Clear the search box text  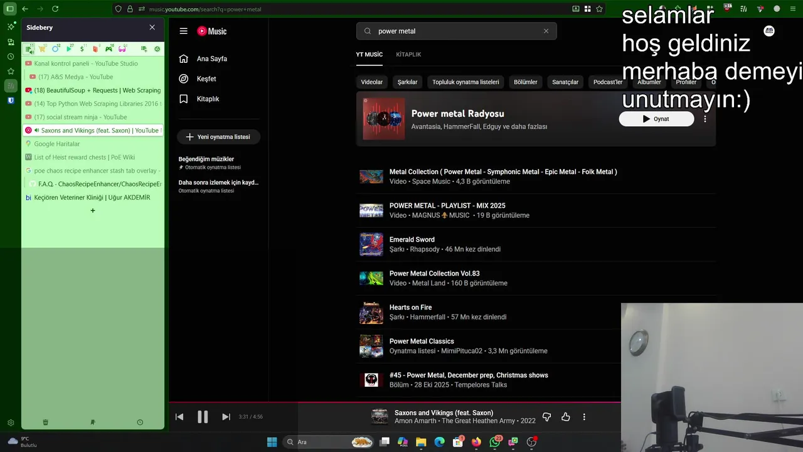[546, 31]
